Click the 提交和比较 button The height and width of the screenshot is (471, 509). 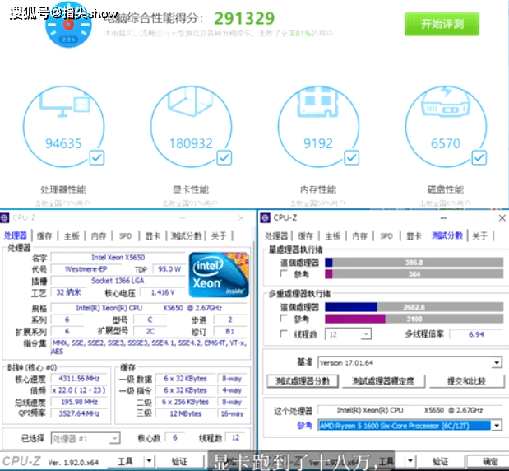pos(466,381)
